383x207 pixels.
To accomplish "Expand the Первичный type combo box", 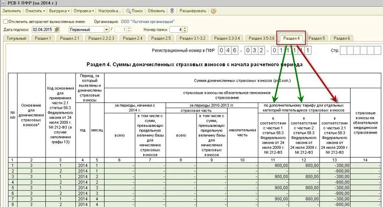I will [106, 29].
